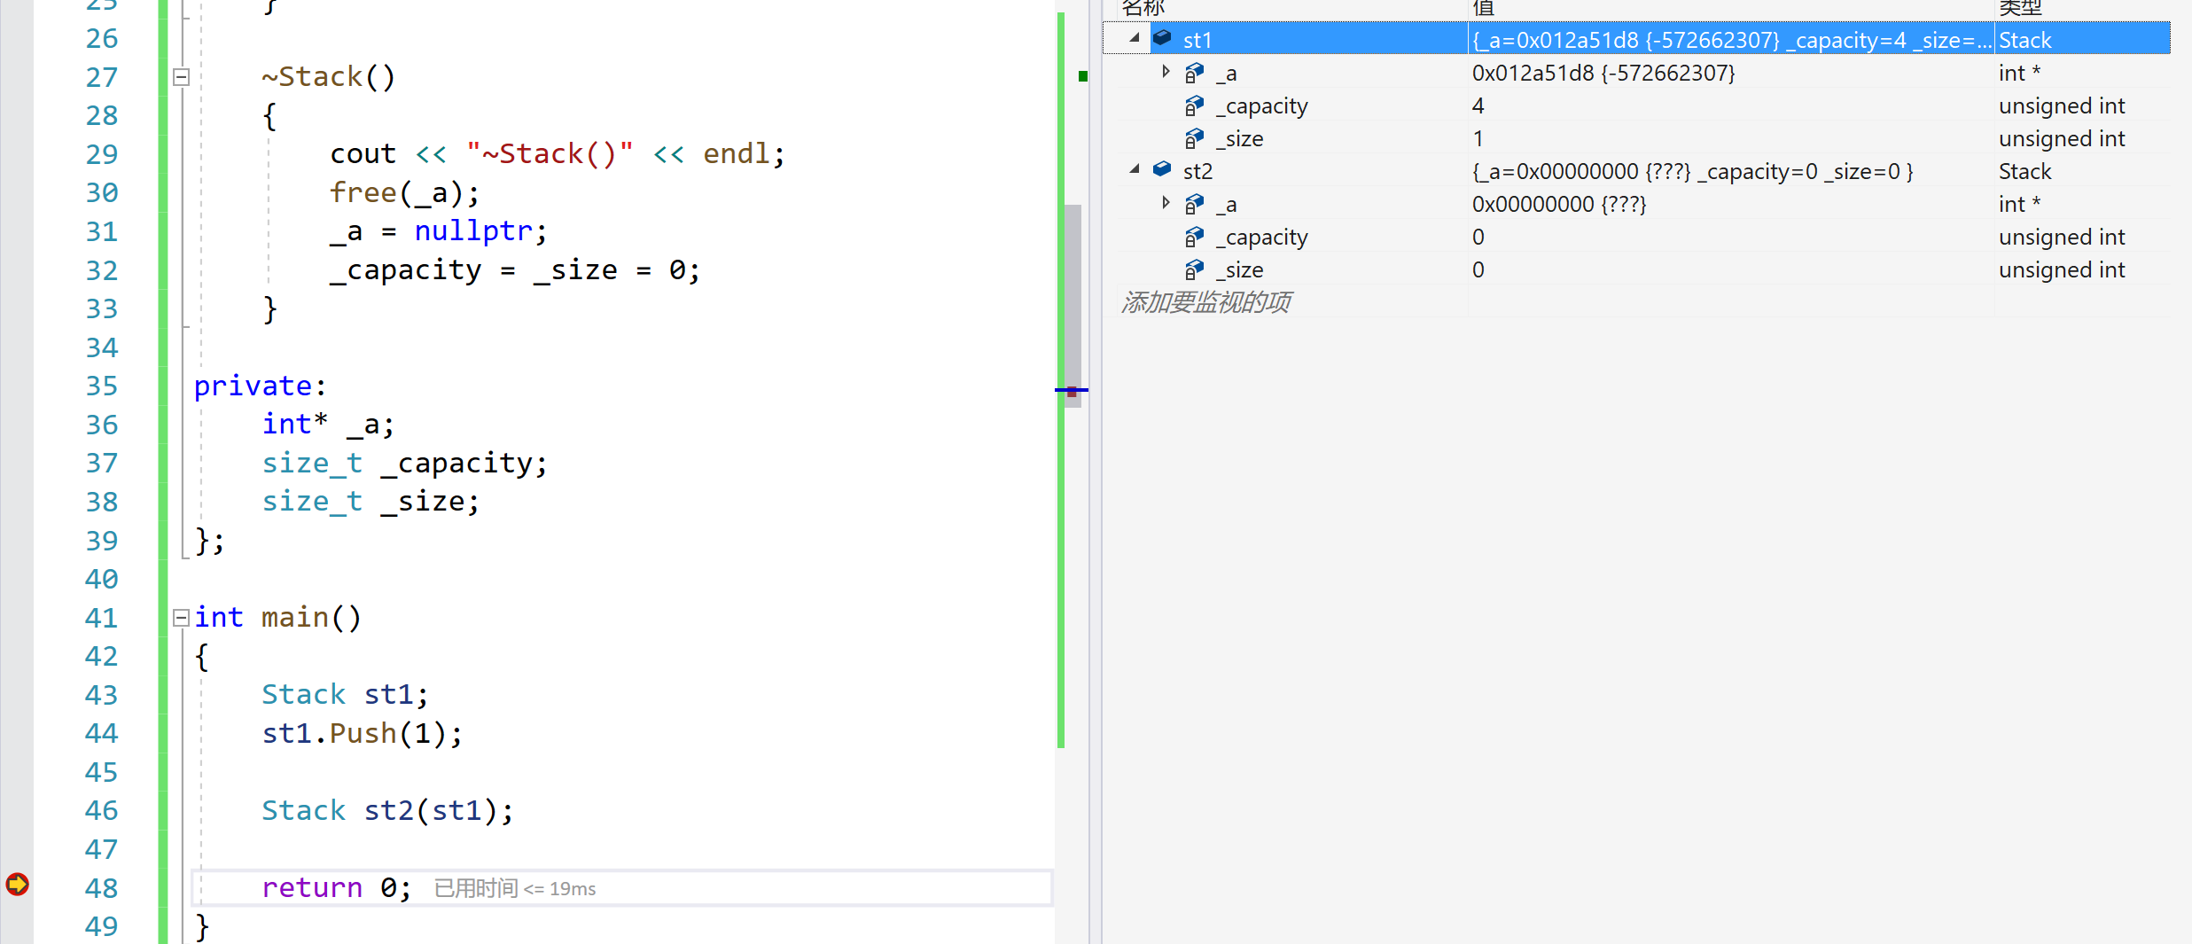Screen dimensions: 2192x944
Task: Click the st2 object cube icon
Action: pos(1162,169)
